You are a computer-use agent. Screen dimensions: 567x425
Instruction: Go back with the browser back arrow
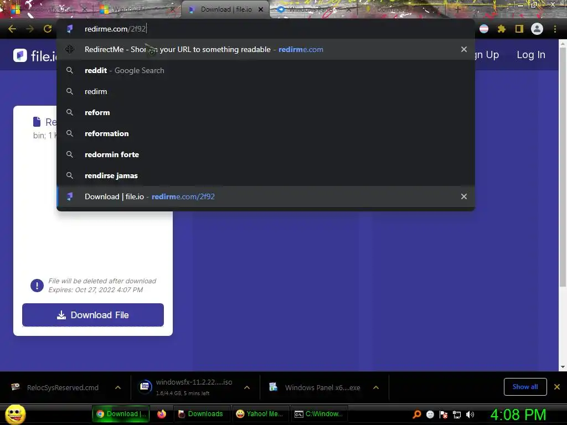click(x=12, y=29)
